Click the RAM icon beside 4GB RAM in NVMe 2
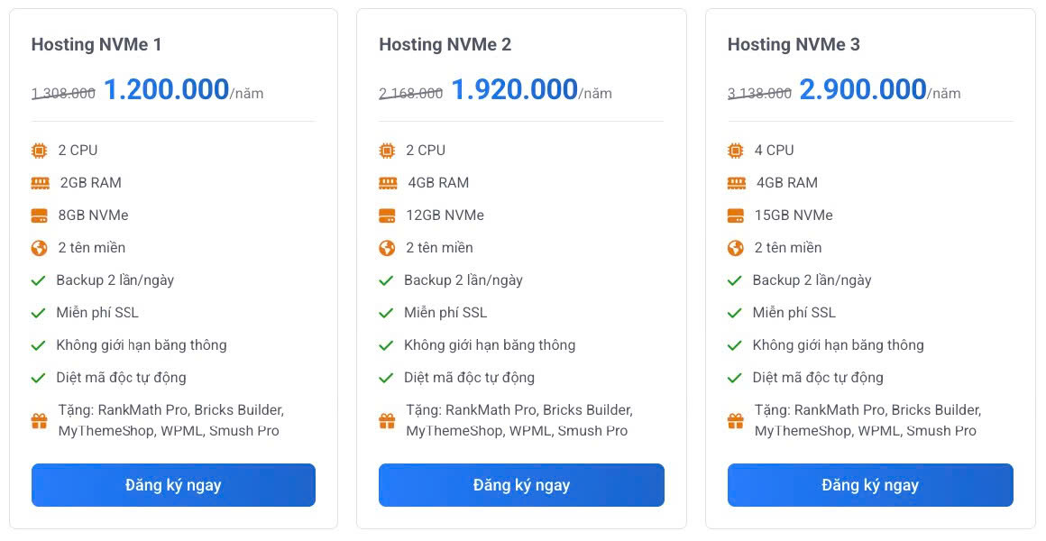The height and width of the screenshot is (541, 1046). coord(388,183)
